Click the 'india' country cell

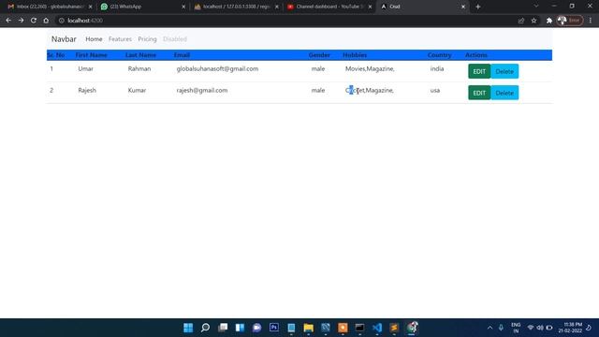[437, 68]
